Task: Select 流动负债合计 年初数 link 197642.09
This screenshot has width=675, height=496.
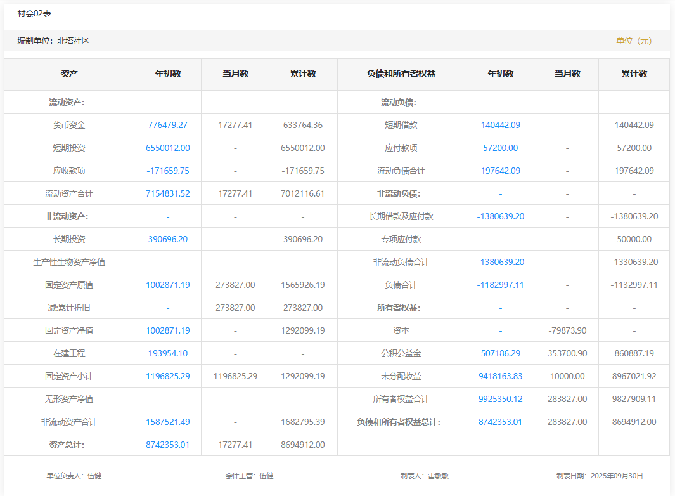Action: click(500, 171)
